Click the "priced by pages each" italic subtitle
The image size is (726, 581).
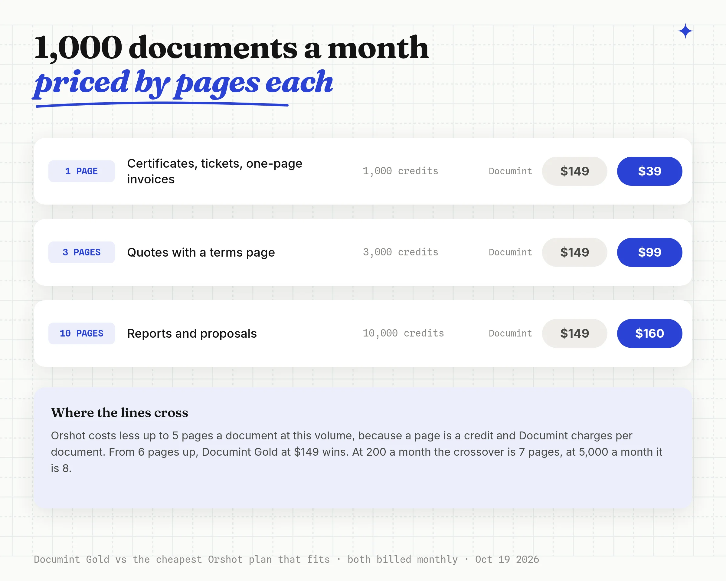tap(183, 84)
